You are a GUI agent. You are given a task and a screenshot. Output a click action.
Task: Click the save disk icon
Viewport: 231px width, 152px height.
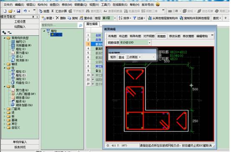(x=18, y=11)
